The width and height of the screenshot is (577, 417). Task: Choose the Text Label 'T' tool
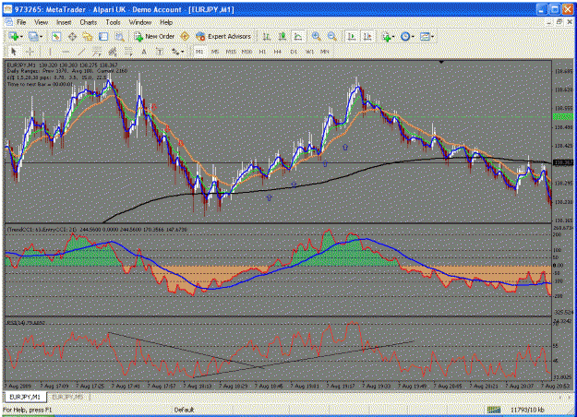point(160,52)
